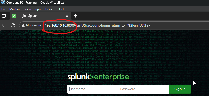Go back with the browser back arrow

click(x=4, y=25)
